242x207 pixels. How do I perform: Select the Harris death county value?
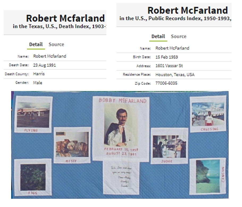[x=39, y=74]
